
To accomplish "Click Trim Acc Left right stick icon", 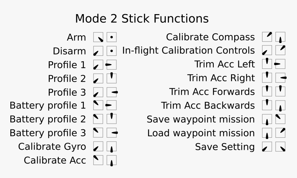I will (x=280, y=64).
